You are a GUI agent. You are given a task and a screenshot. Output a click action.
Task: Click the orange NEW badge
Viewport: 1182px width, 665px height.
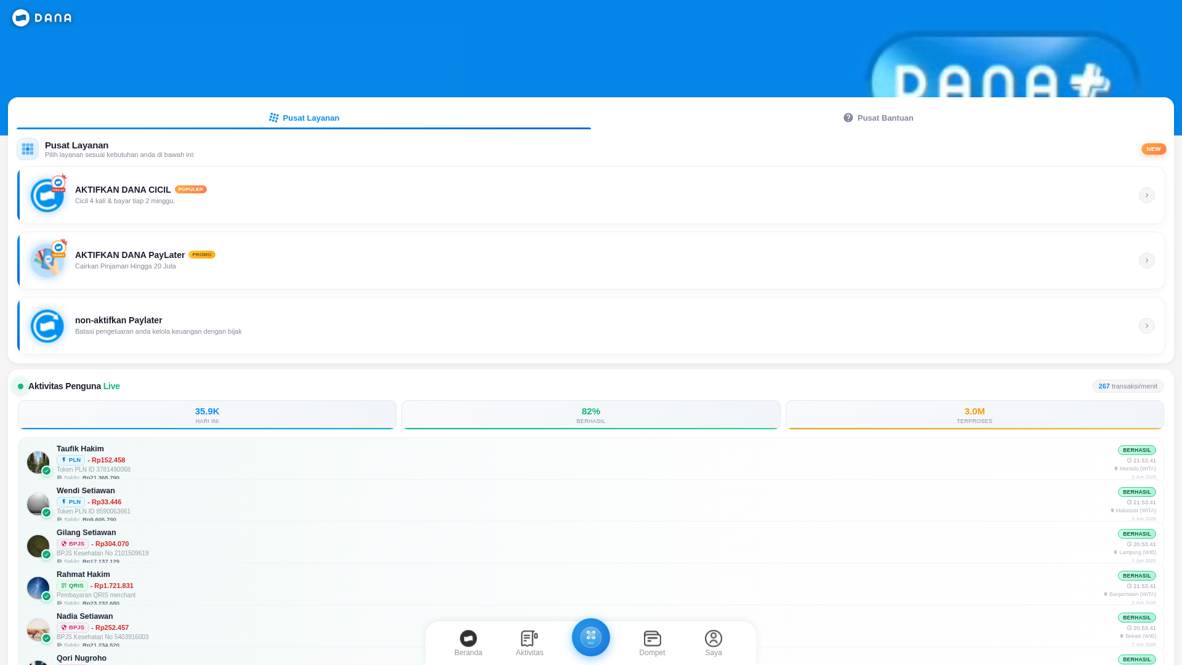click(1154, 149)
